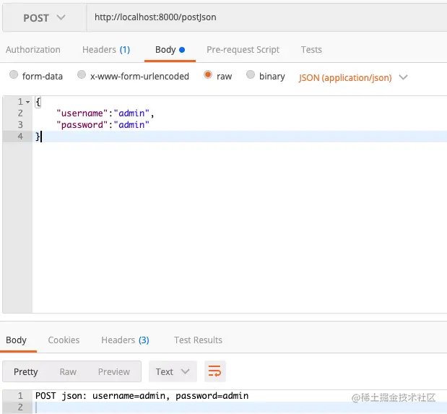Screen dimensions: 447x414
Task: Click empty request body editor area
Action: click(240, 227)
